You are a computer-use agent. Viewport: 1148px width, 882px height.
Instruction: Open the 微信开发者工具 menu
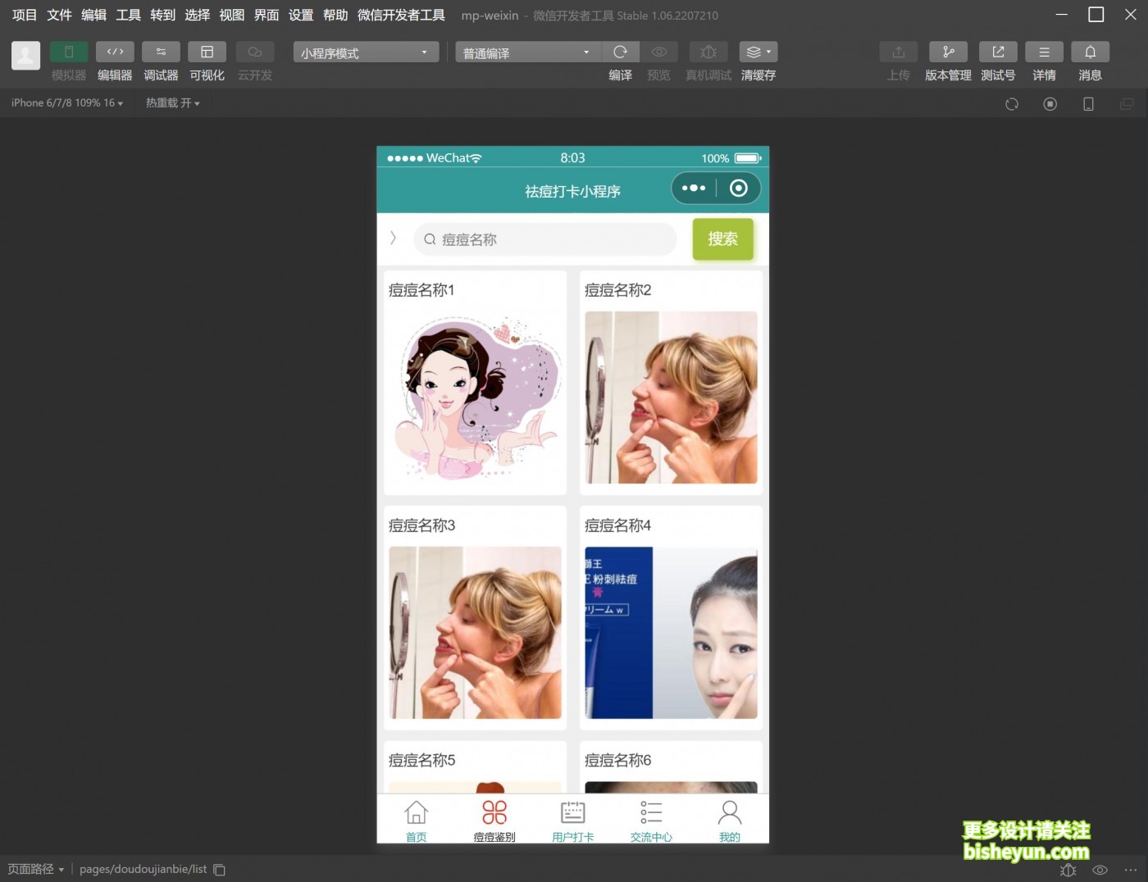pos(401,15)
